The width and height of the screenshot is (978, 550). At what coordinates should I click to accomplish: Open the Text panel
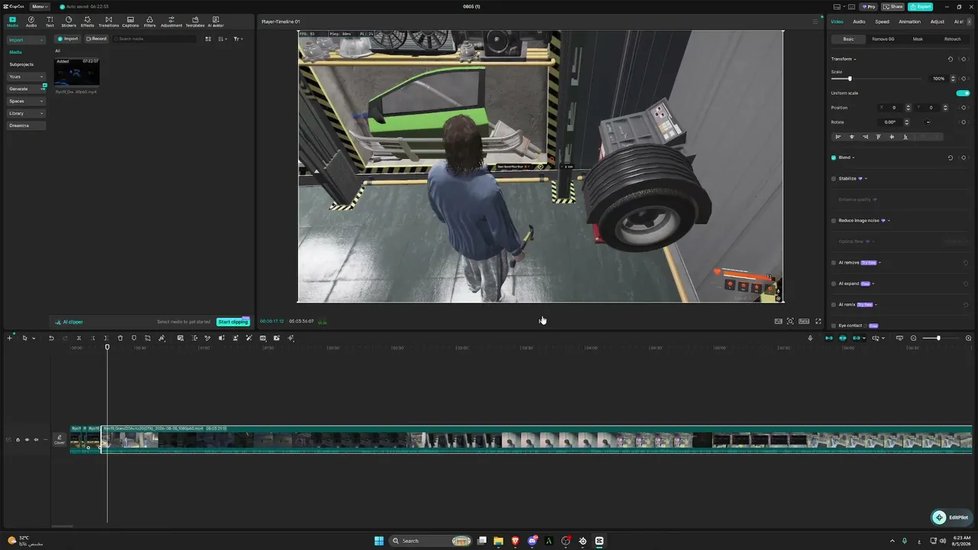click(50, 21)
